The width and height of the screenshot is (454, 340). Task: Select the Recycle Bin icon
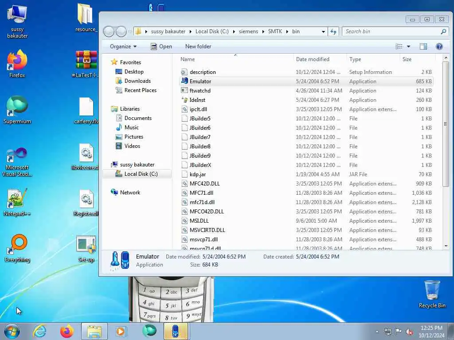coord(432,294)
